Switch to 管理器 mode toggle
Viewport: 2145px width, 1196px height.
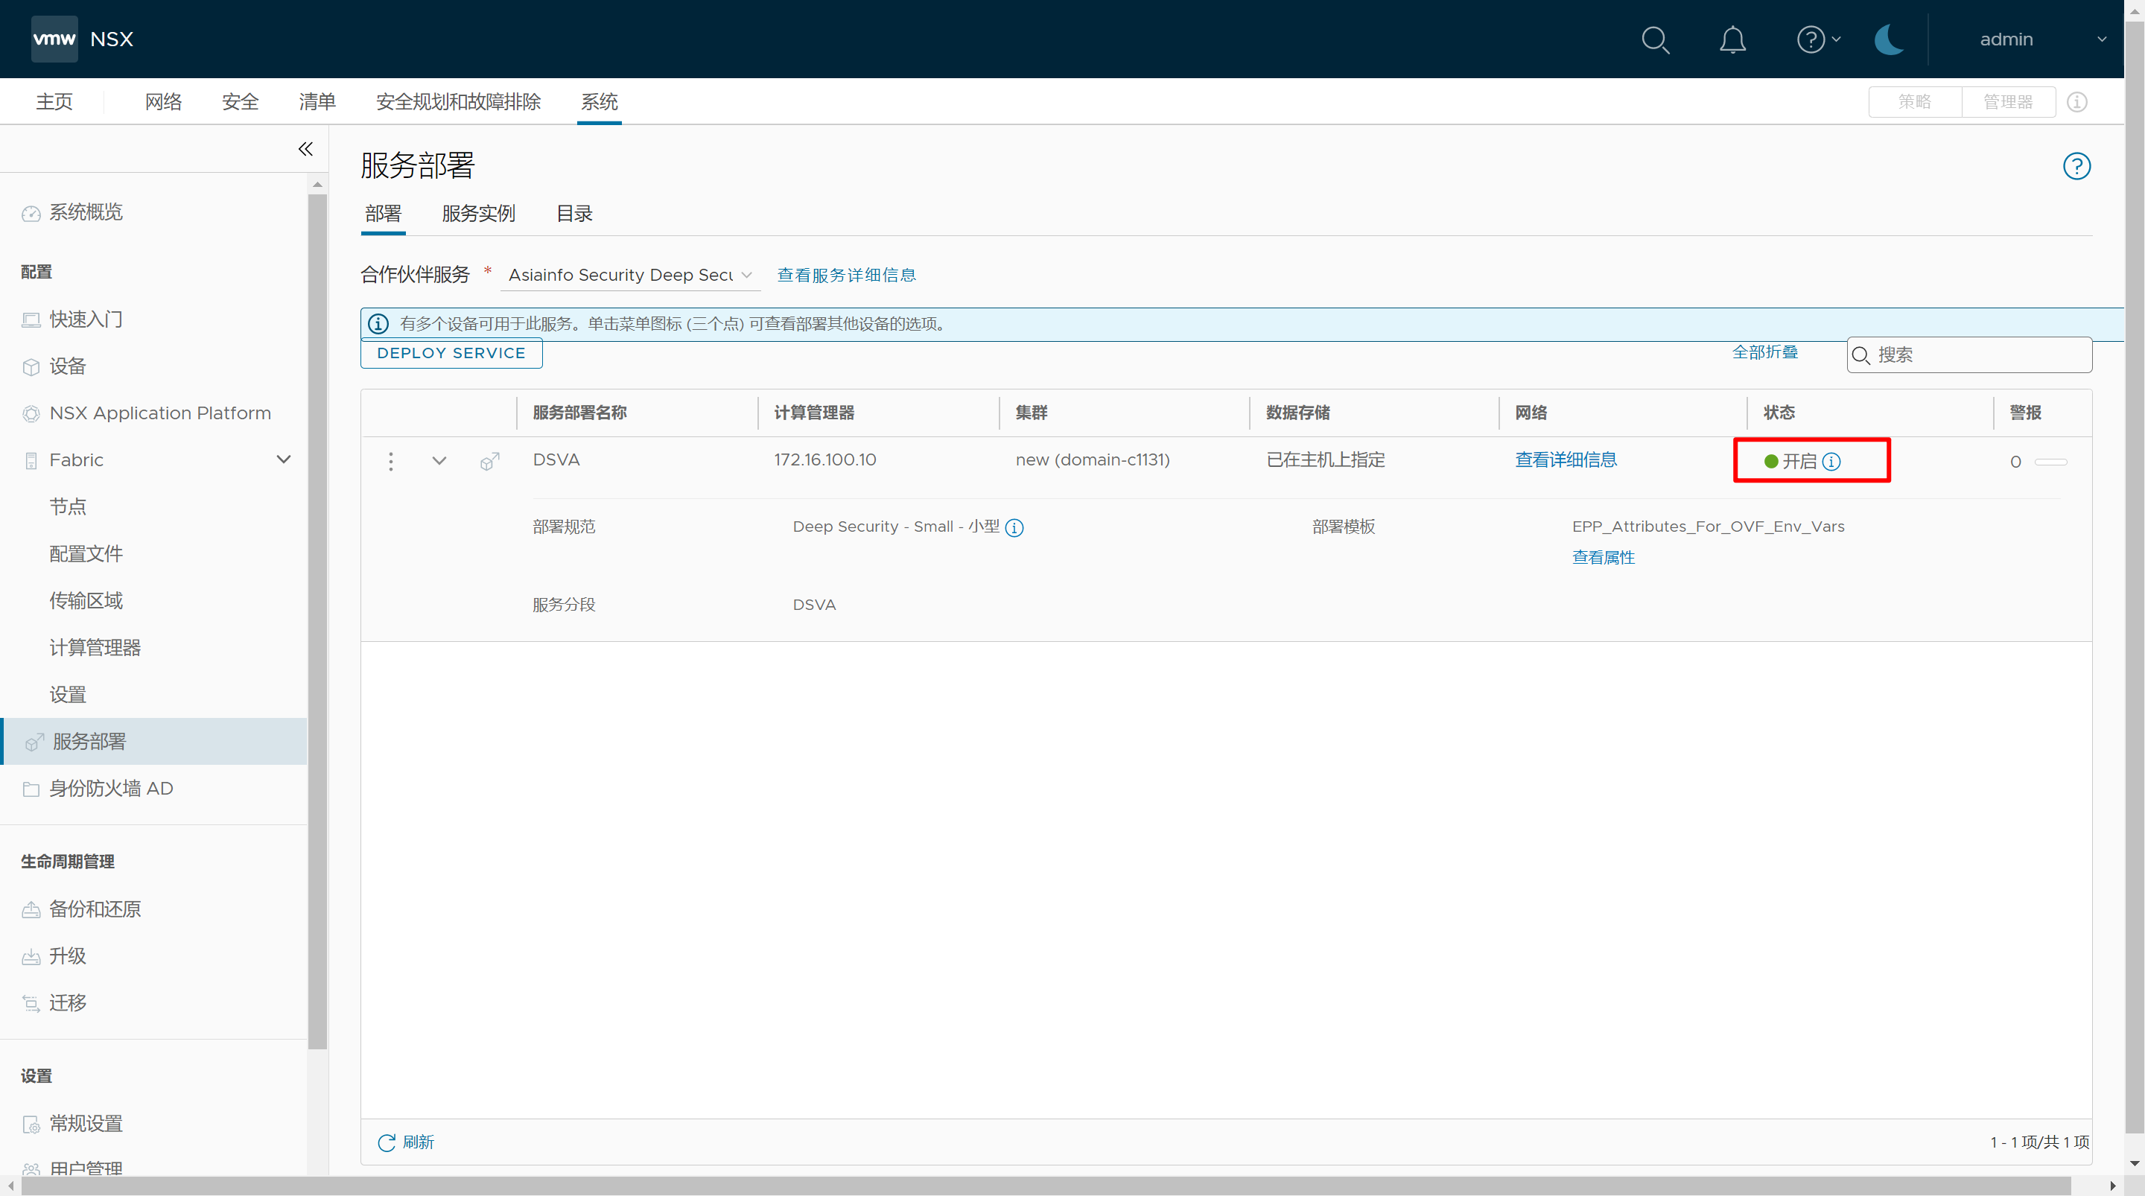2008,101
